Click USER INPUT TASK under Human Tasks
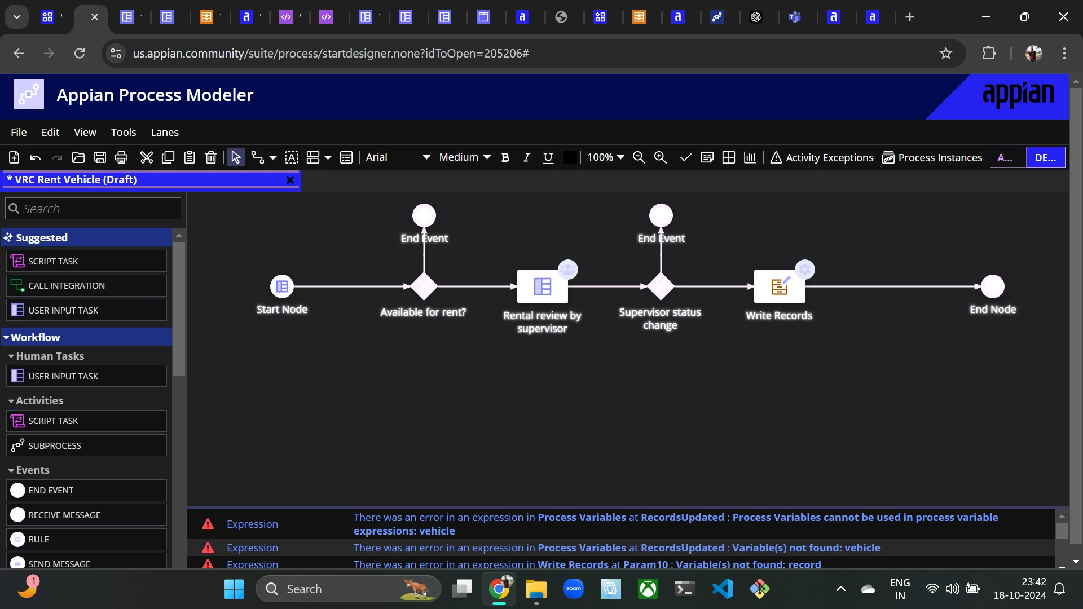 pyautogui.click(x=87, y=376)
